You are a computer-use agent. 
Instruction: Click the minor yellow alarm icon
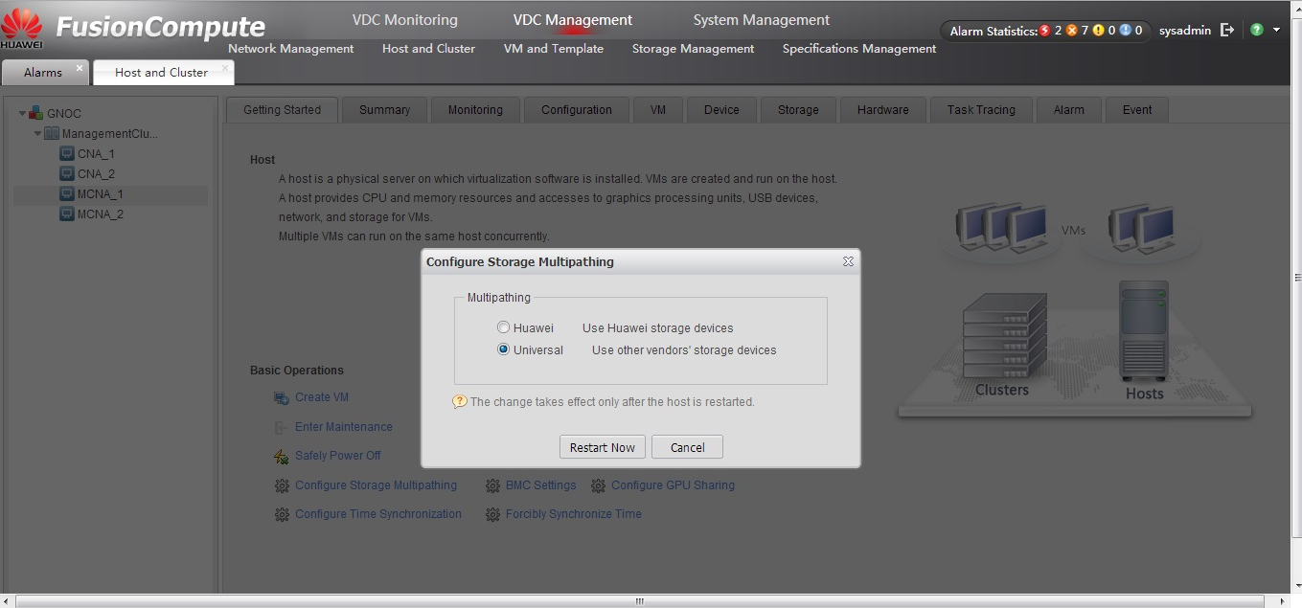click(1099, 31)
